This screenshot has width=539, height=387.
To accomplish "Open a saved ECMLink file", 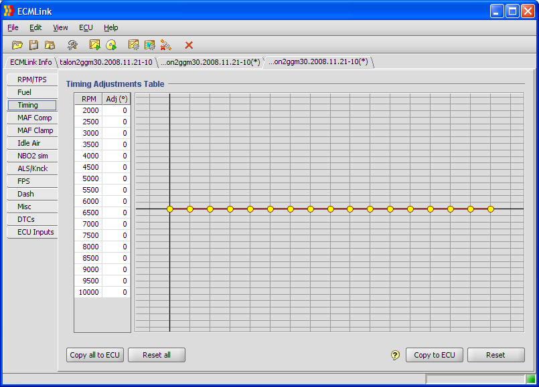I will [x=17, y=45].
